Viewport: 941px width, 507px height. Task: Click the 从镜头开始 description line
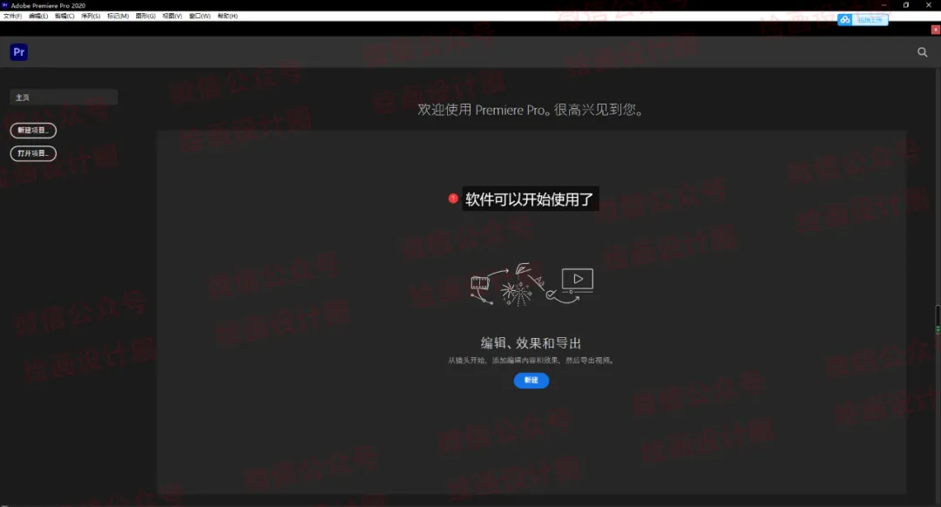(531, 361)
